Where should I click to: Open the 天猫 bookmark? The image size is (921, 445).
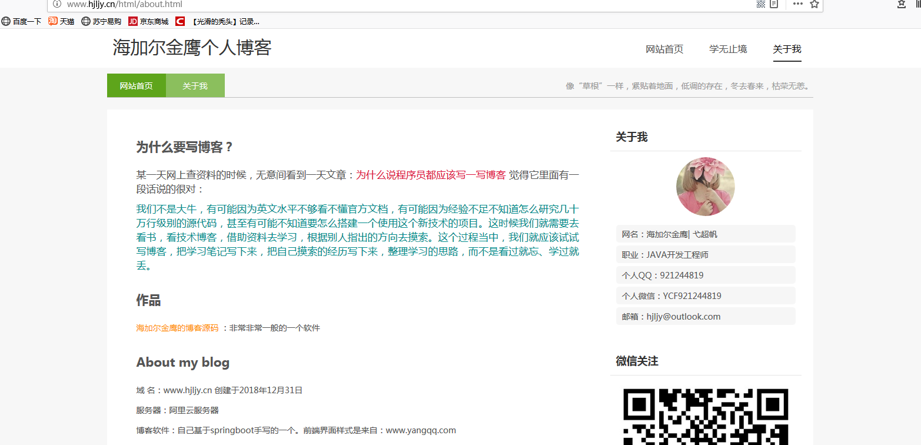pos(61,22)
